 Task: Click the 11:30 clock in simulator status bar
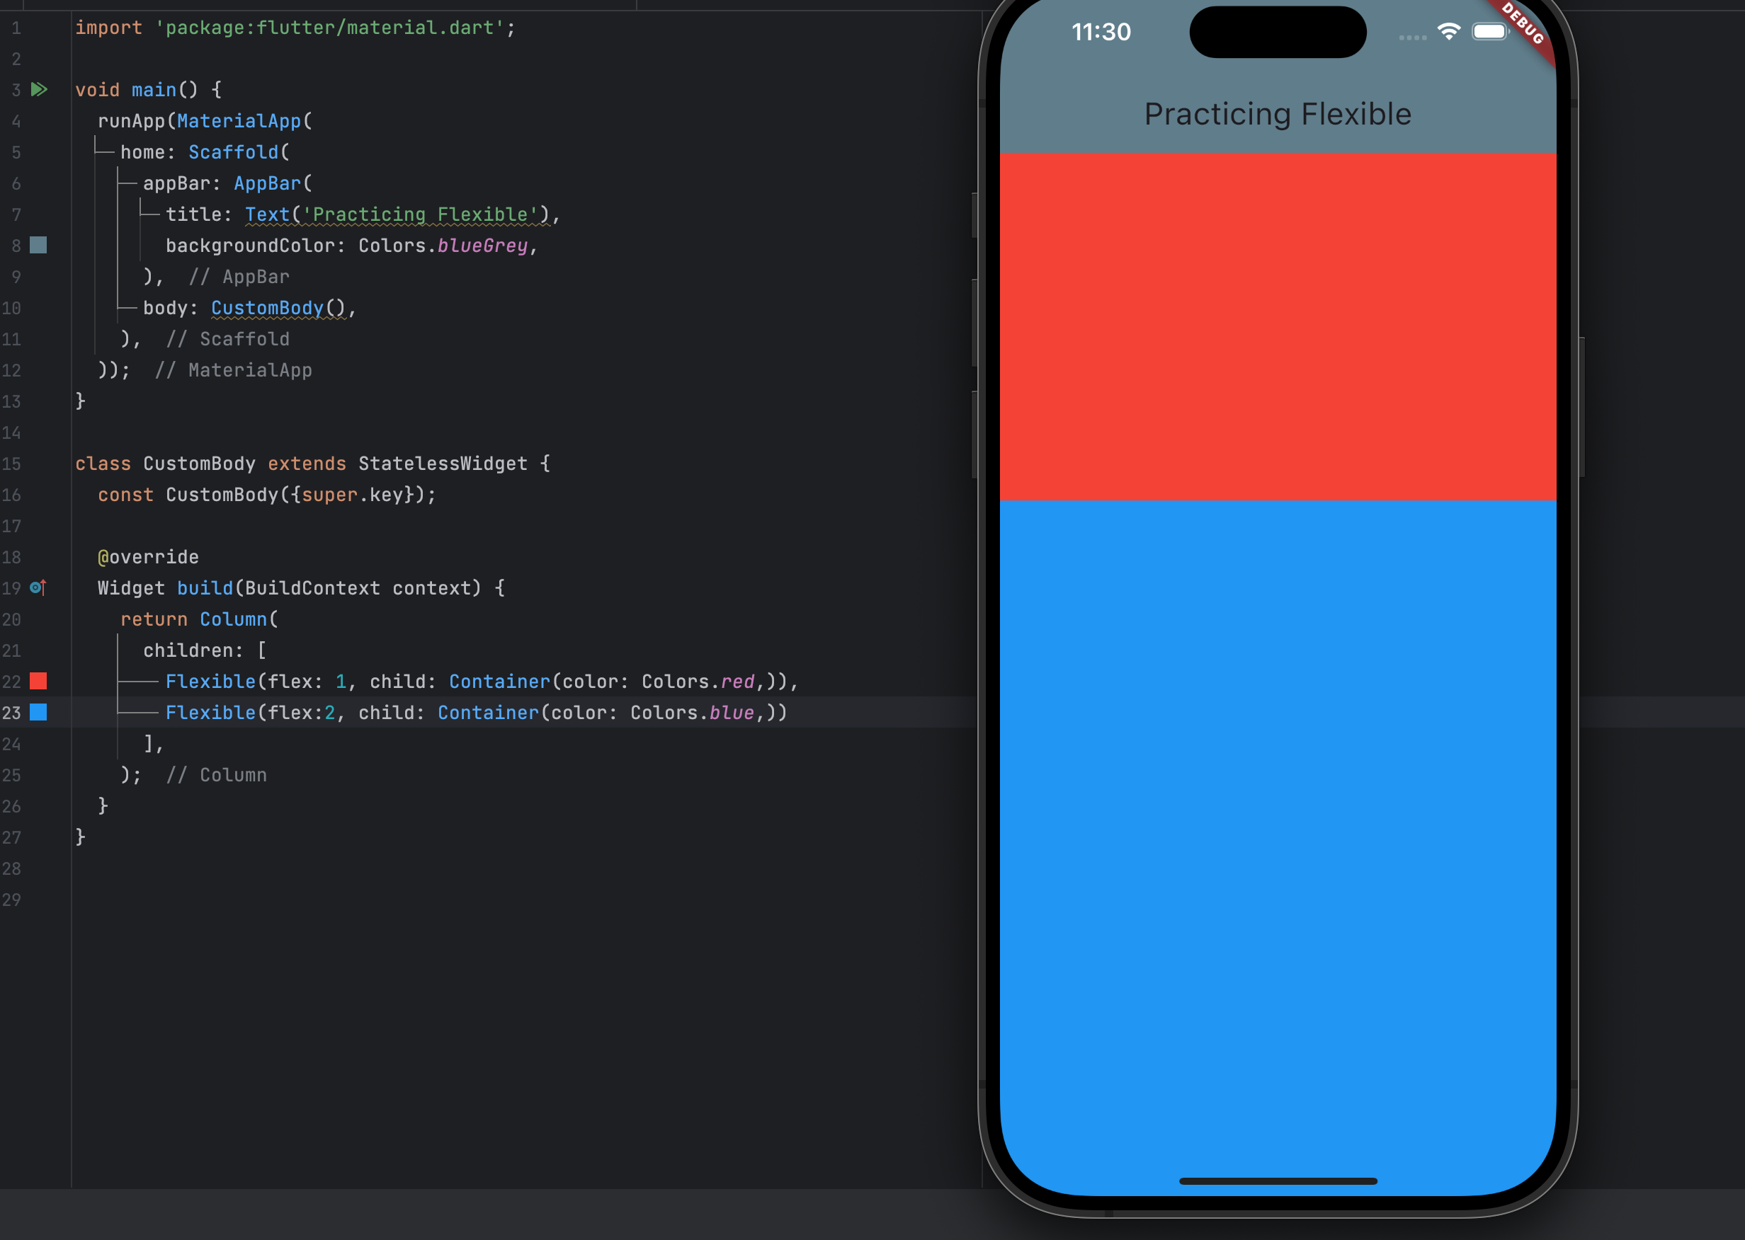pos(1101,32)
